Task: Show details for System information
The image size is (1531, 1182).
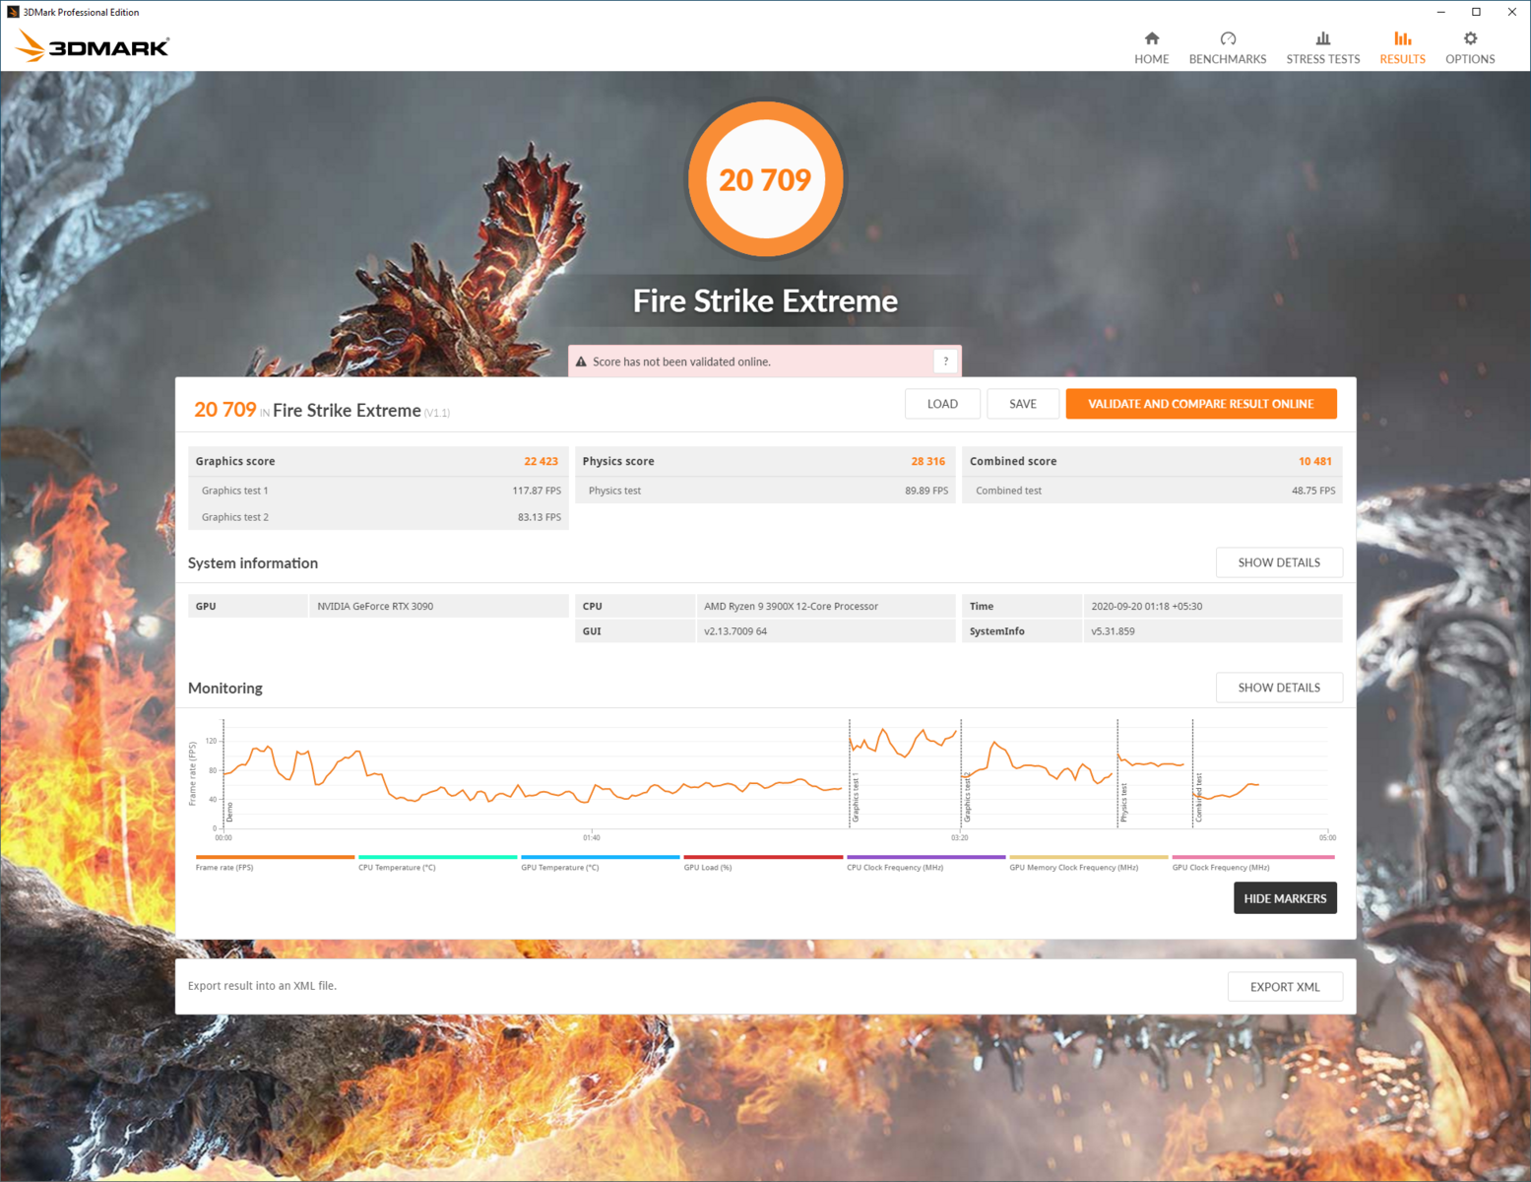Action: click(x=1279, y=562)
